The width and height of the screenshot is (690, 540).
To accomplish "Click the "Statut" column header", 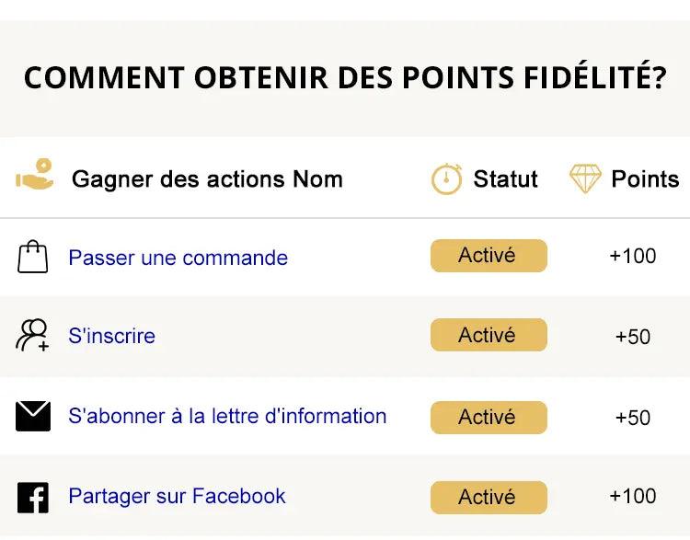I will click(x=505, y=178).
